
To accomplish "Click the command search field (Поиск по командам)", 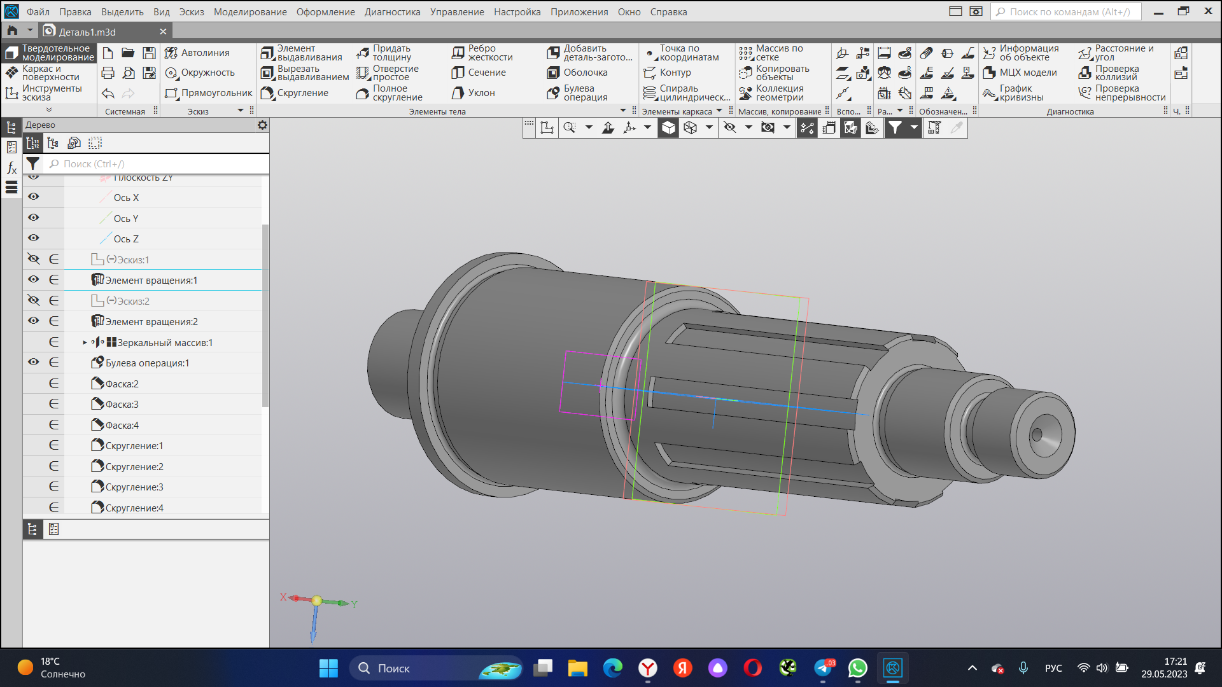I will (x=1066, y=12).
